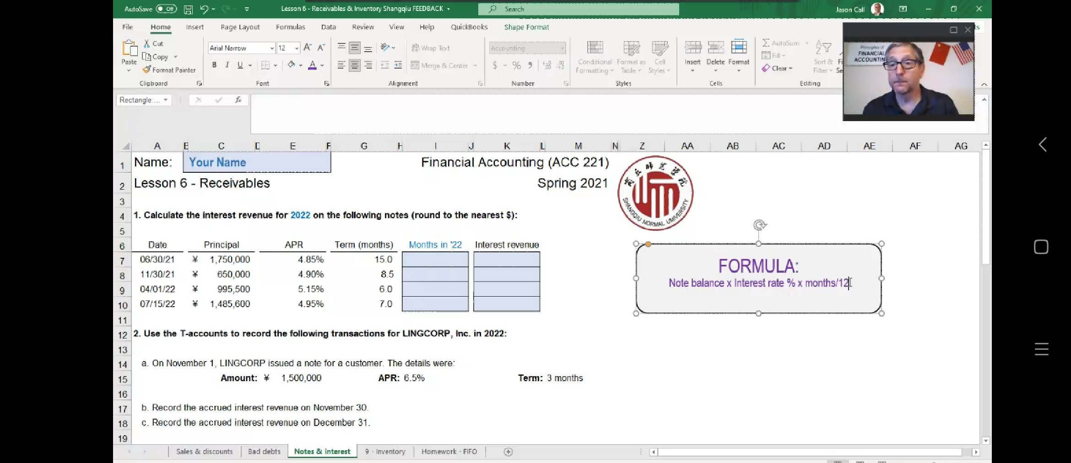The width and height of the screenshot is (1071, 463).
Task: Expand the Accounting number format dropdown
Action: coord(562,48)
